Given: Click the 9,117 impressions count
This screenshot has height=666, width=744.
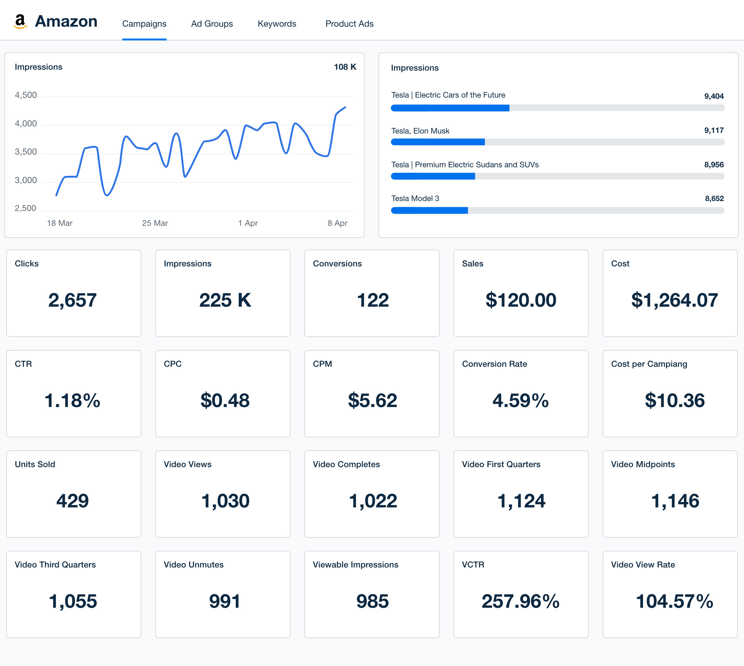Looking at the screenshot, I should (714, 130).
